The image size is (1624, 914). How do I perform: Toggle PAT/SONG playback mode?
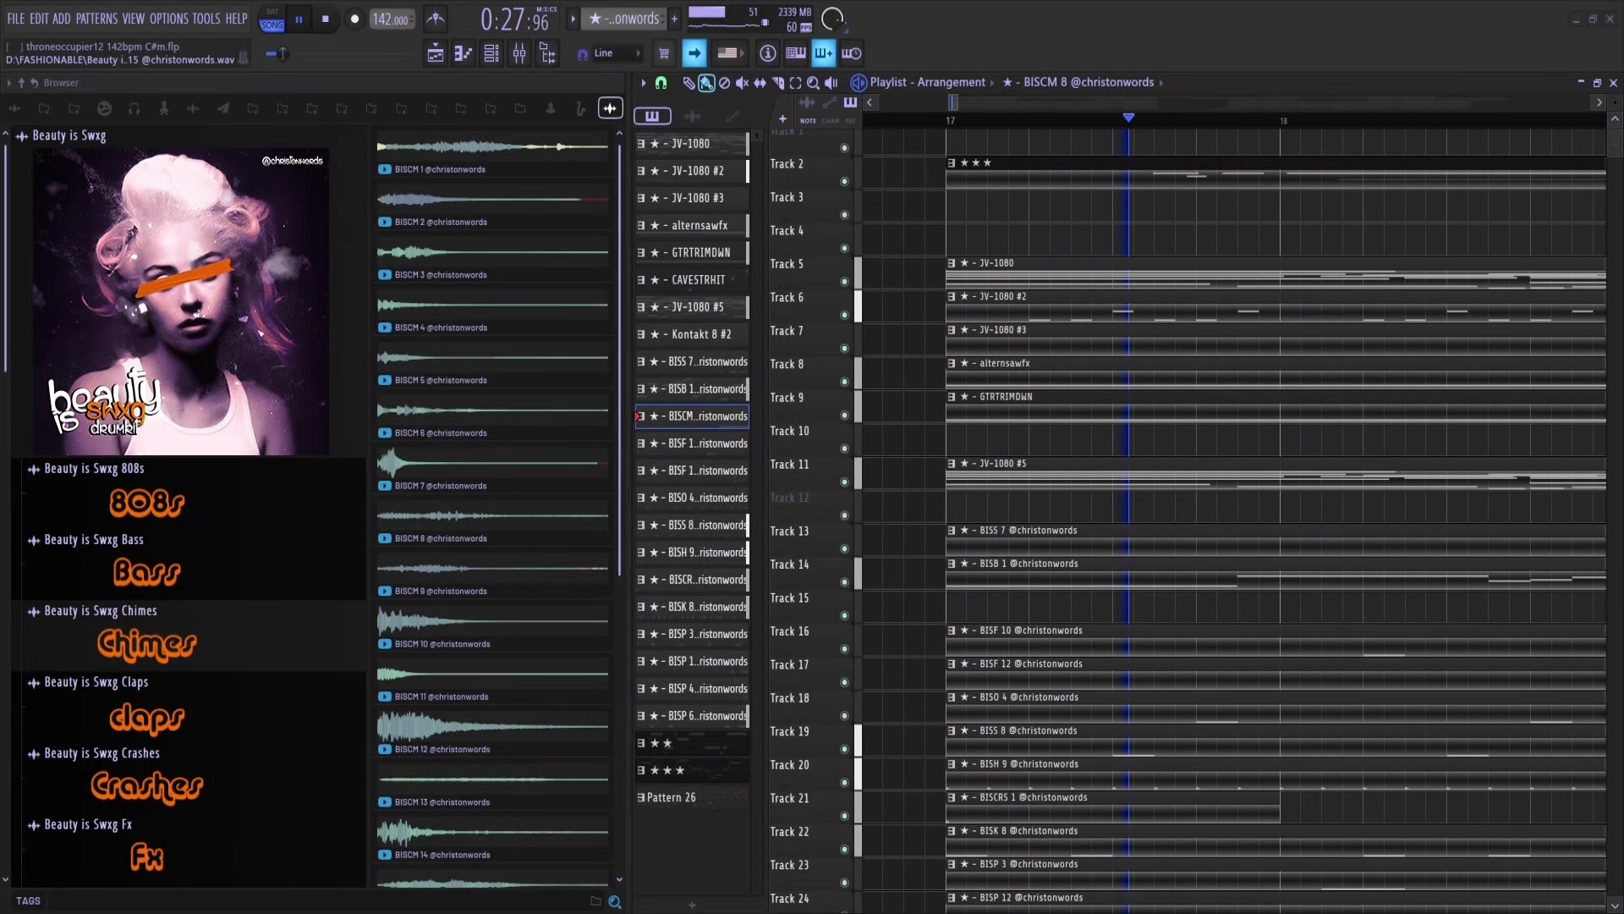point(272,19)
